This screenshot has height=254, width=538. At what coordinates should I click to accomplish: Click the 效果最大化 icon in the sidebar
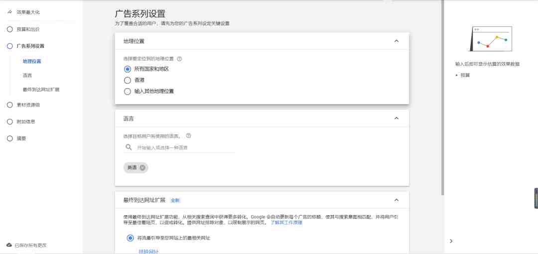pyautogui.click(x=9, y=12)
